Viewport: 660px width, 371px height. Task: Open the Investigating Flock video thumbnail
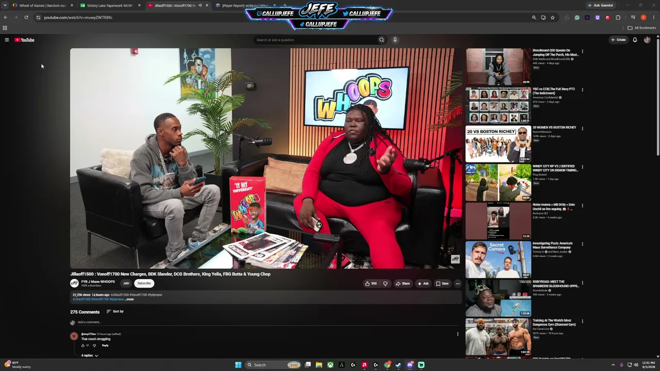498,259
